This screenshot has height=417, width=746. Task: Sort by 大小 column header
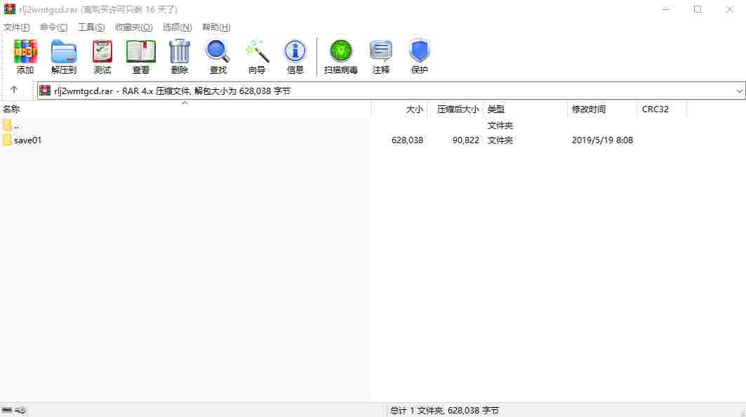click(x=399, y=109)
